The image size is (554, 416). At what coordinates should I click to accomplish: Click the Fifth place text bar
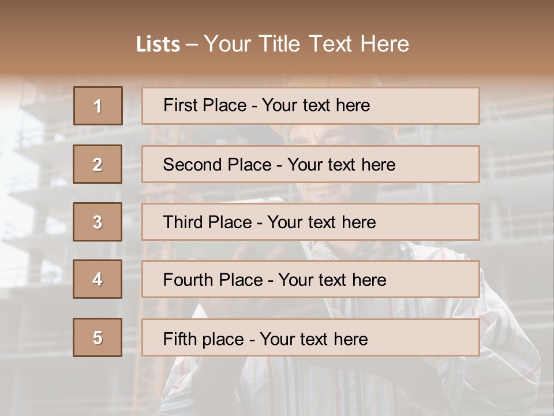coord(310,337)
